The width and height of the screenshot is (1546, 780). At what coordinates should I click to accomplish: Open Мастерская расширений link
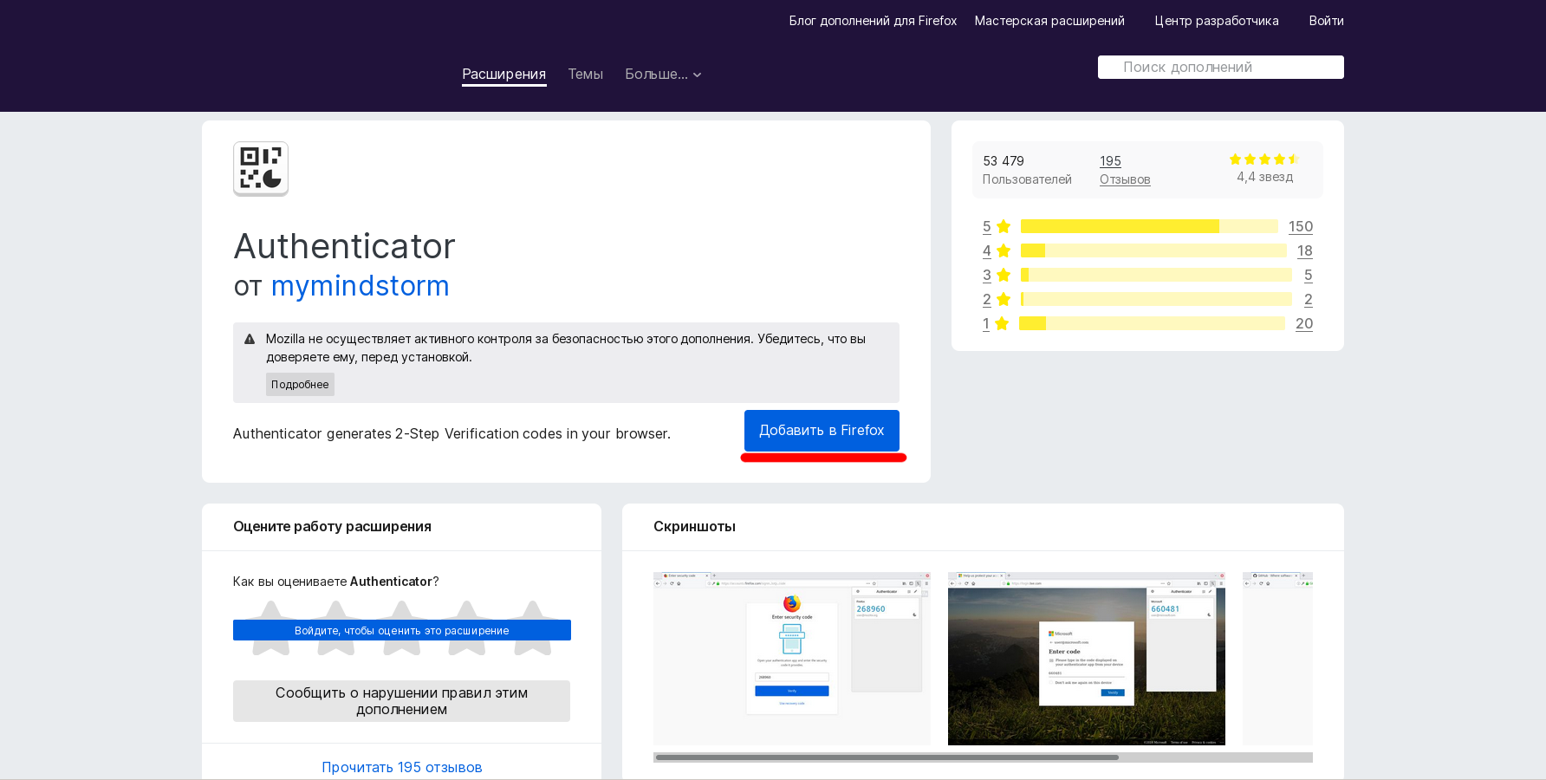point(1049,21)
